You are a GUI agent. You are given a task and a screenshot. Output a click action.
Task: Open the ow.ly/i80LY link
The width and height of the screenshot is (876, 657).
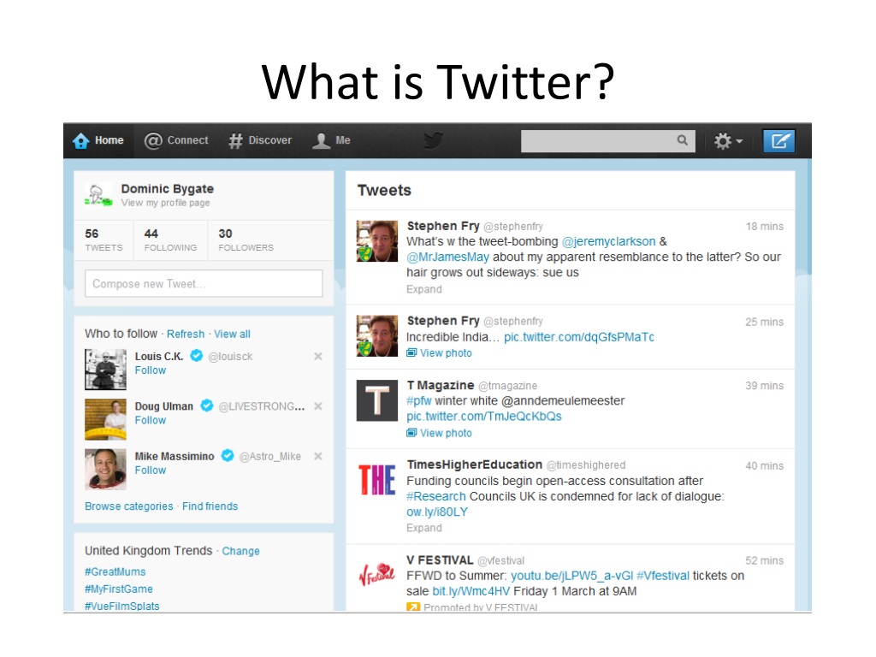437,512
